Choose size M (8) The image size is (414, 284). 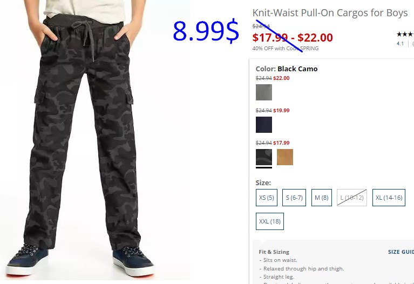(322, 198)
